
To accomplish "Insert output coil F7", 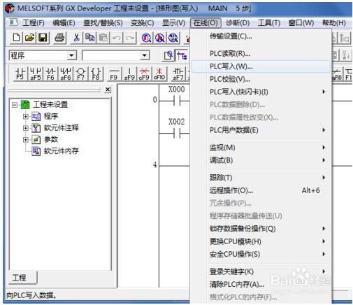I will click(x=80, y=73).
